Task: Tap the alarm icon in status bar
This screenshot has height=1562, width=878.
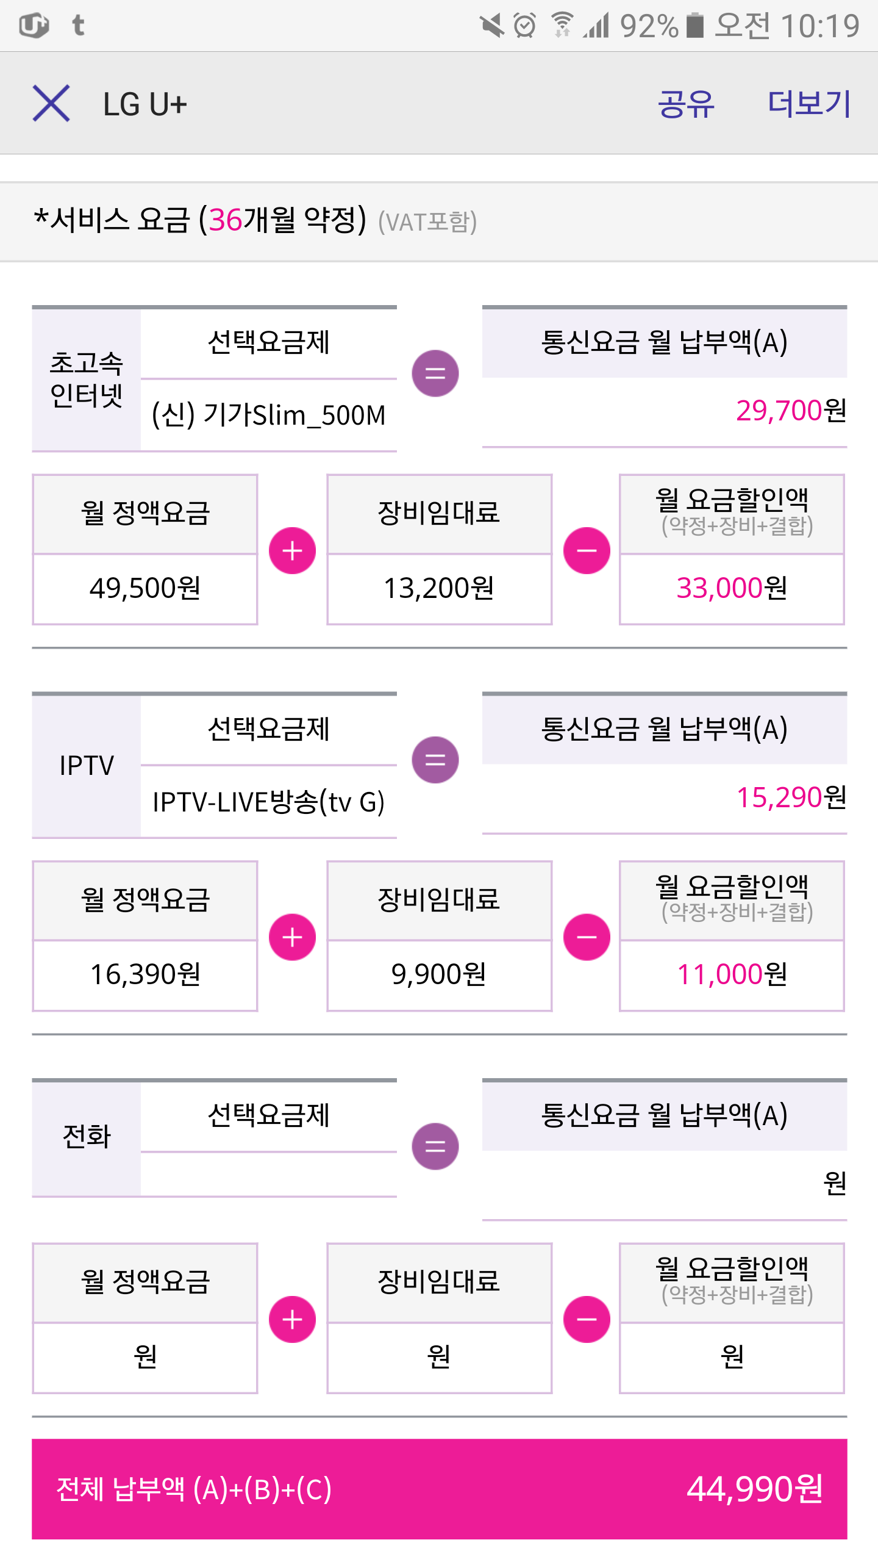Action: click(524, 26)
